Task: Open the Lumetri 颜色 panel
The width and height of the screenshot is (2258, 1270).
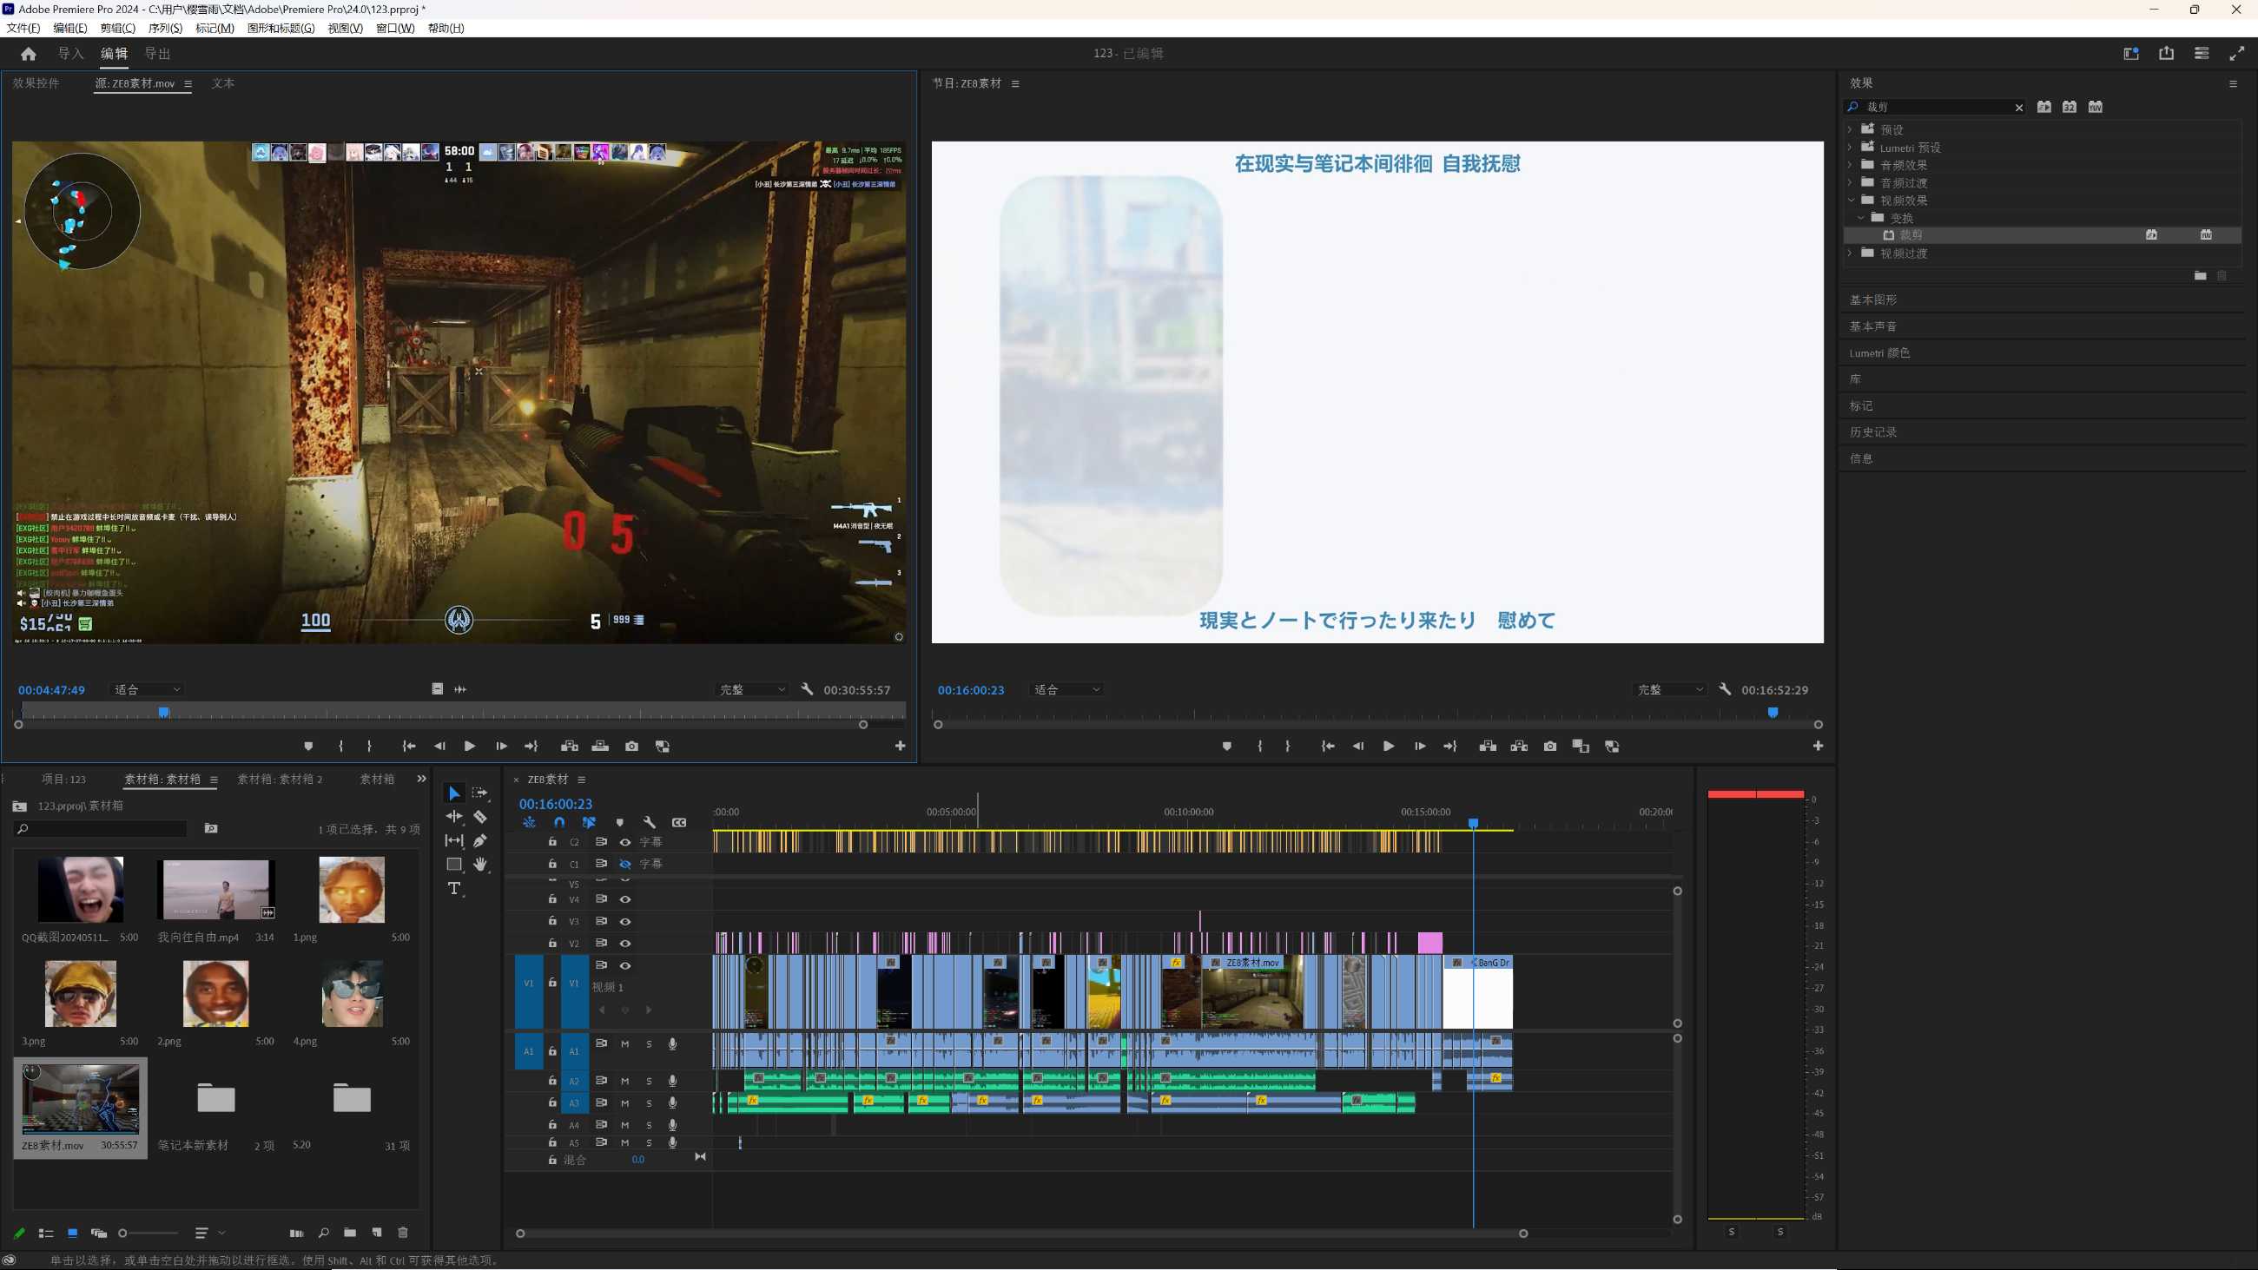Action: (x=1879, y=352)
